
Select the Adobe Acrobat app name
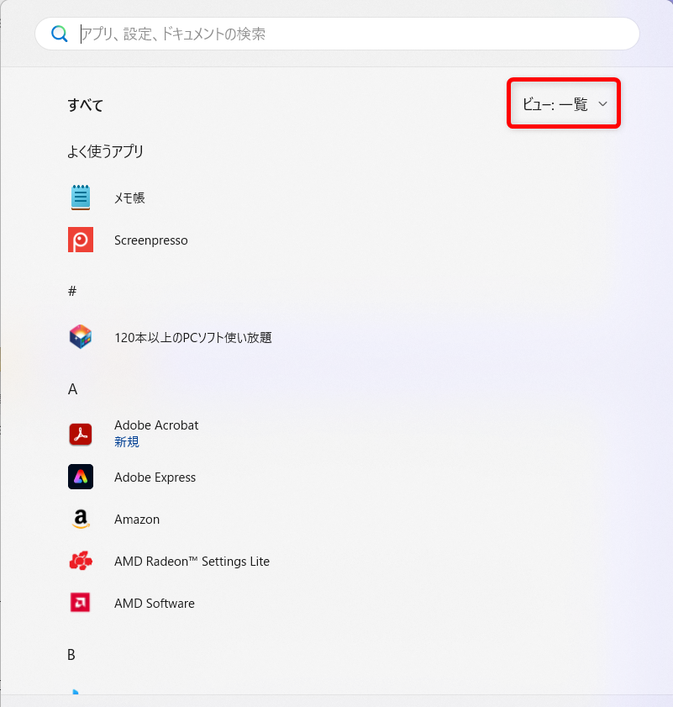click(156, 425)
